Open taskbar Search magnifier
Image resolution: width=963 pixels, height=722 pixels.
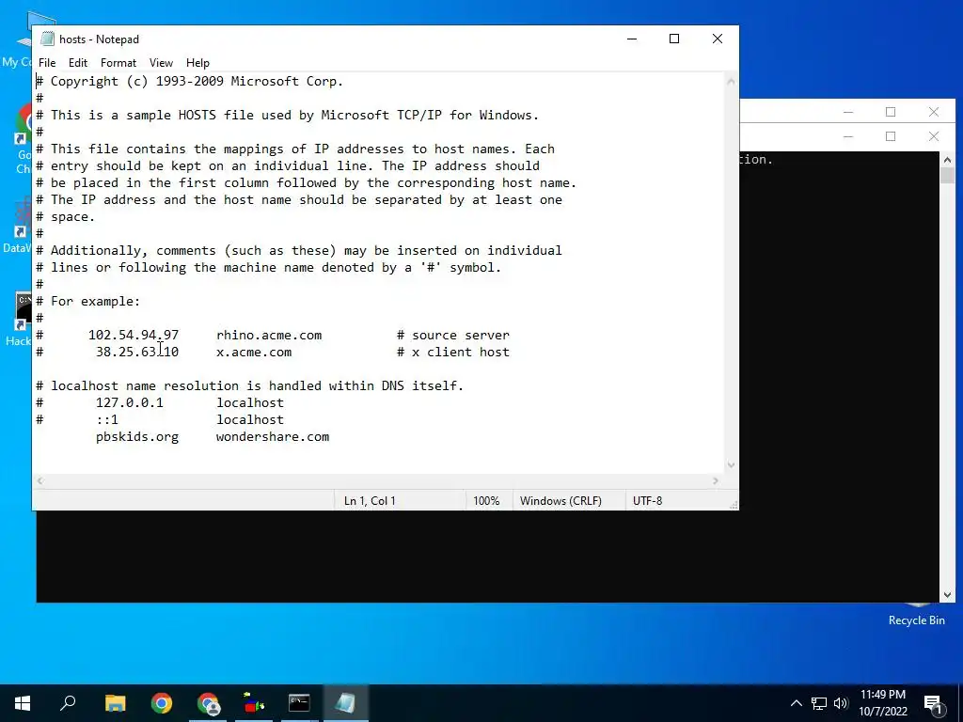pos(68,703)
